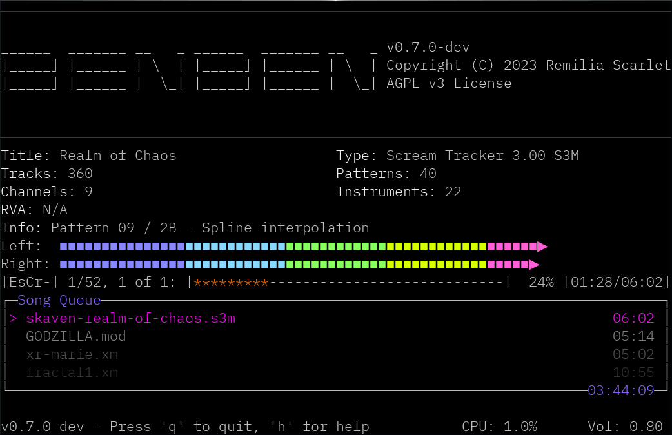The width and height of the screenshot is (672, 435).
Task: Click the AGPL v3 License text
Action: point(449,84)
